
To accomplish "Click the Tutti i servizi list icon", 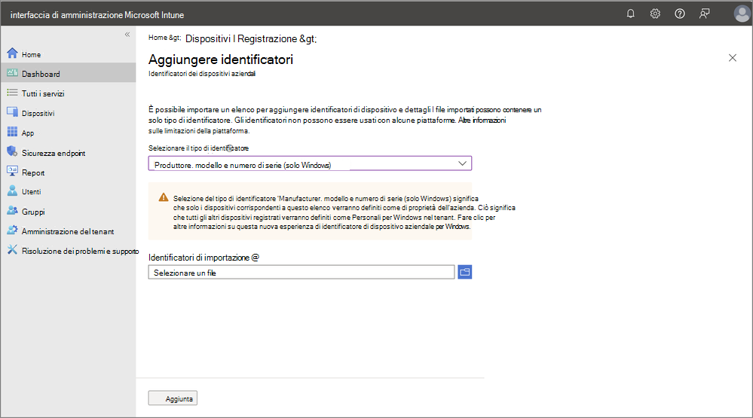I will pos(13,93).
